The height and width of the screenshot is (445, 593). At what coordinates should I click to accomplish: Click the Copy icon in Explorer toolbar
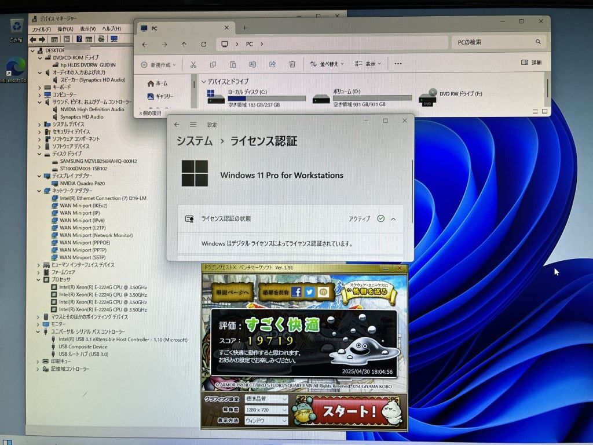213,65
